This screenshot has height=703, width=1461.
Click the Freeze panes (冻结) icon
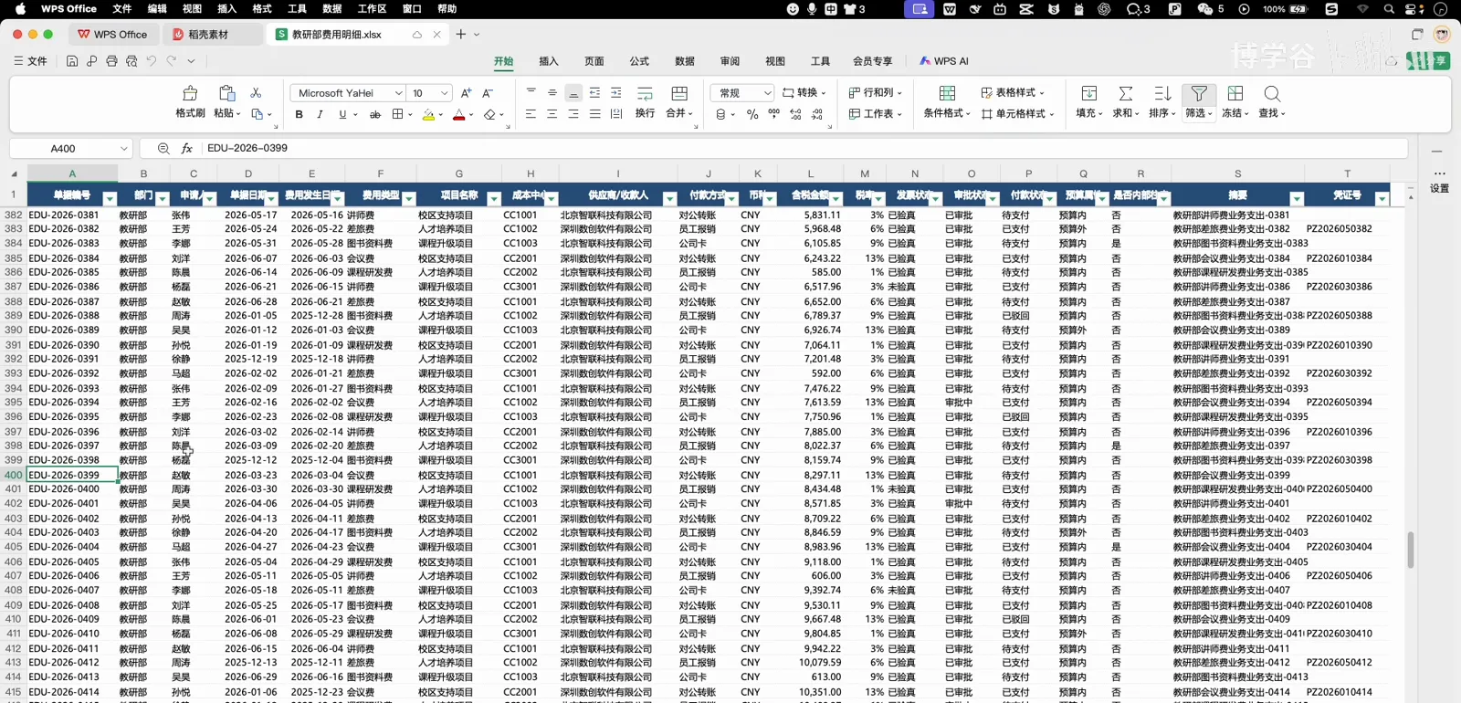[x=1235, y=93]
